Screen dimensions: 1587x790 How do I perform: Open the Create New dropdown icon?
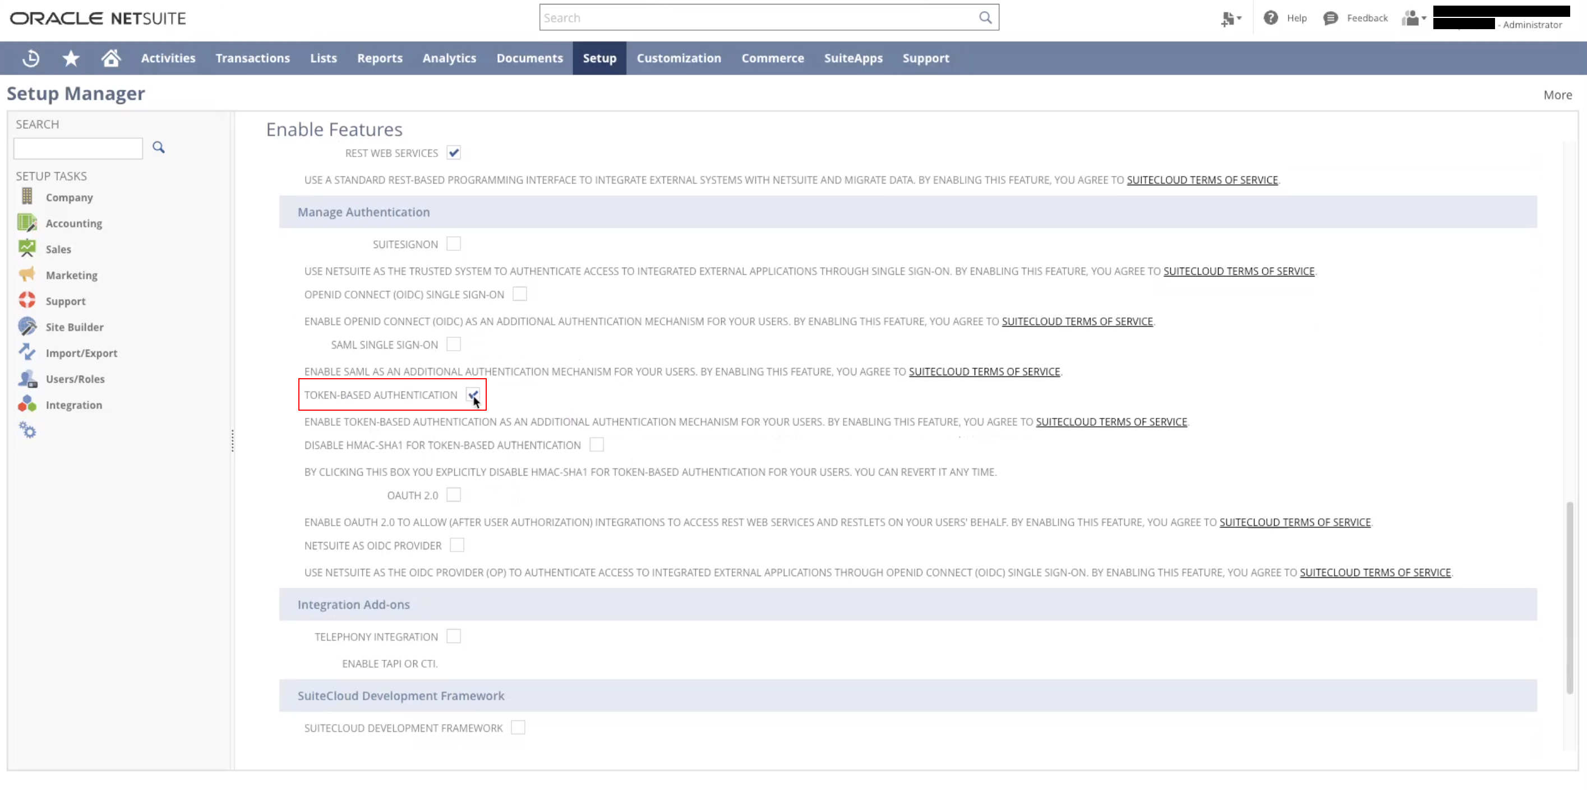1230,19
